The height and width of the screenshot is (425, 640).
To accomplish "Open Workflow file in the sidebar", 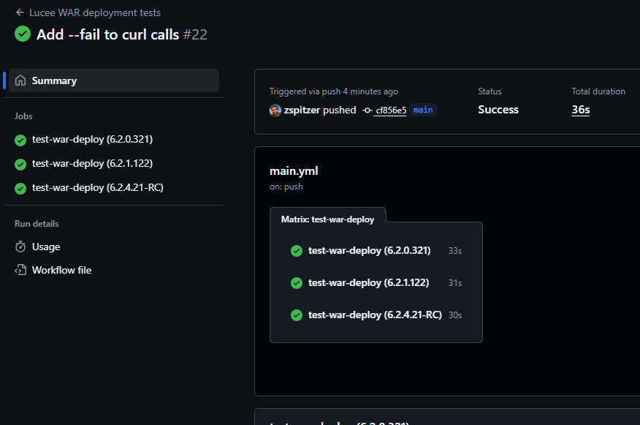I will point(61,270).
